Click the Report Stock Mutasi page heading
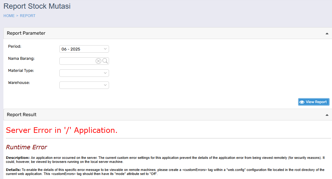 point(37,6)
